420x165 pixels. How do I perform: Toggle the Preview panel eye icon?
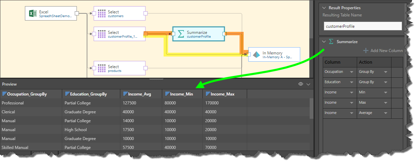(301, 84)
